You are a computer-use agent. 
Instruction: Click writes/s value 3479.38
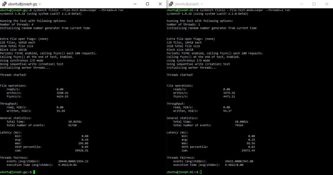coord(229,93)
